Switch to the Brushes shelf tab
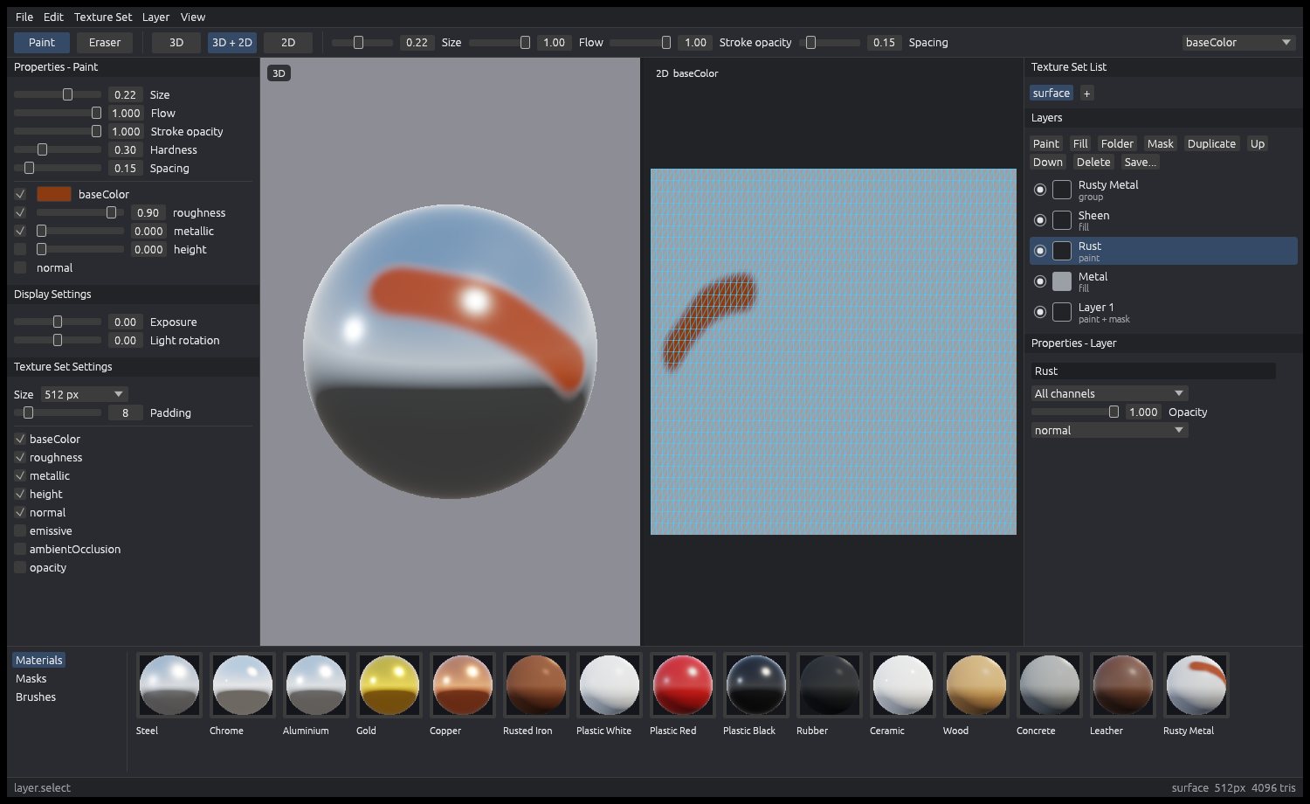The image size is (1310, 804). (x=36, y=697)
